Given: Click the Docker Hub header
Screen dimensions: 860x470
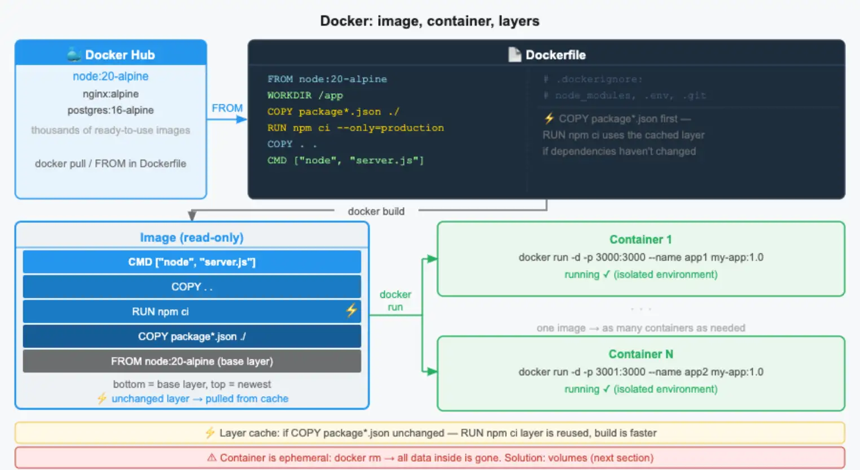Looking at the screenshot, I should pyautogui.click(x=111, y=53).
